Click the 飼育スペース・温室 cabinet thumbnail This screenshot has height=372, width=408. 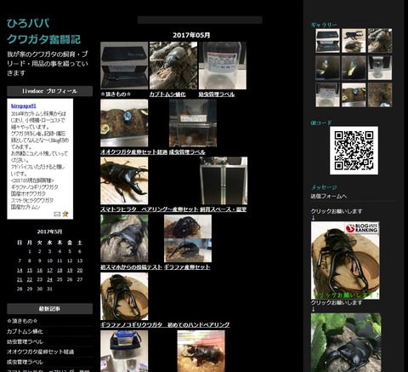[224, 180]
